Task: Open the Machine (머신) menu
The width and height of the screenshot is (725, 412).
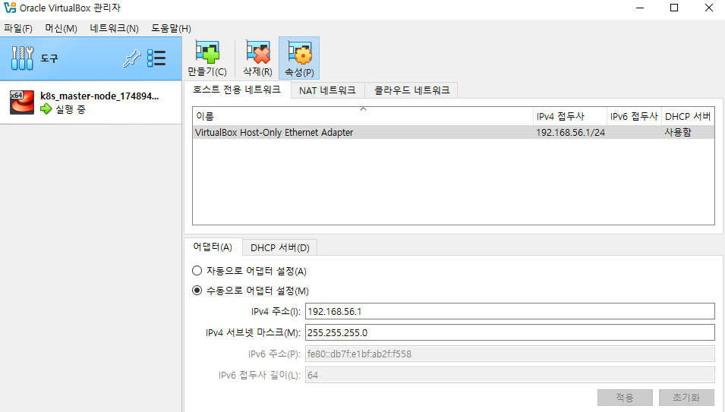Action: (x=61, y=29)
